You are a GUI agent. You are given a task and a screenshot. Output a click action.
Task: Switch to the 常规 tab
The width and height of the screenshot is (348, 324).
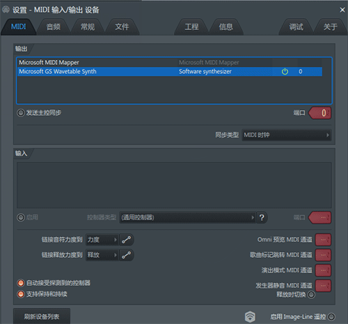tap(88, 27)
